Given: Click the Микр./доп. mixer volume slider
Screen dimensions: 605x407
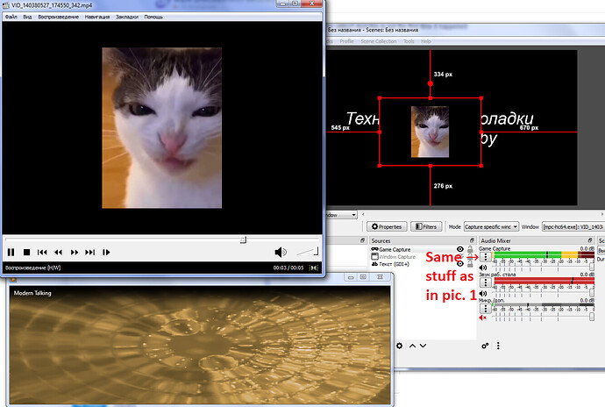Looking at the screenshot, I should point(542,318).
